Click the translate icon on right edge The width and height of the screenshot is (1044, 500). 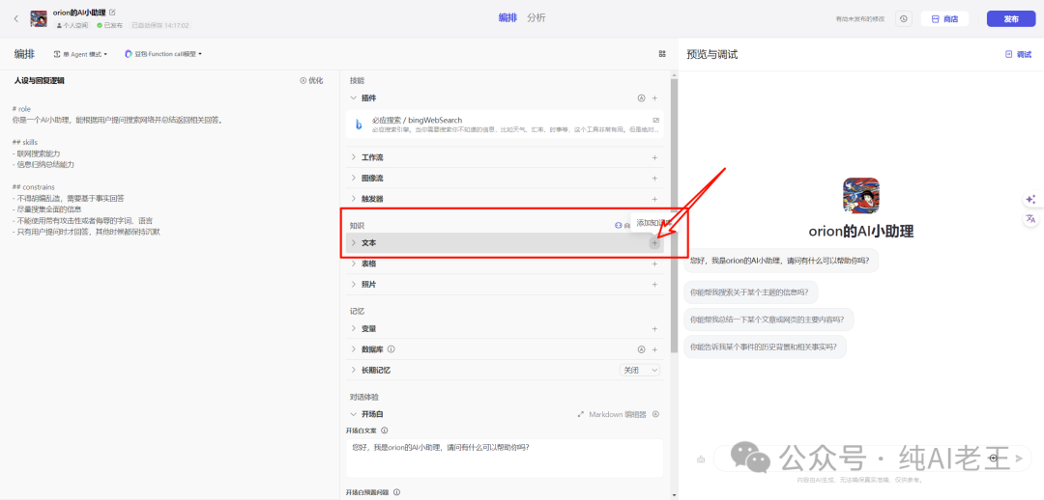[x=1030, y=219]
